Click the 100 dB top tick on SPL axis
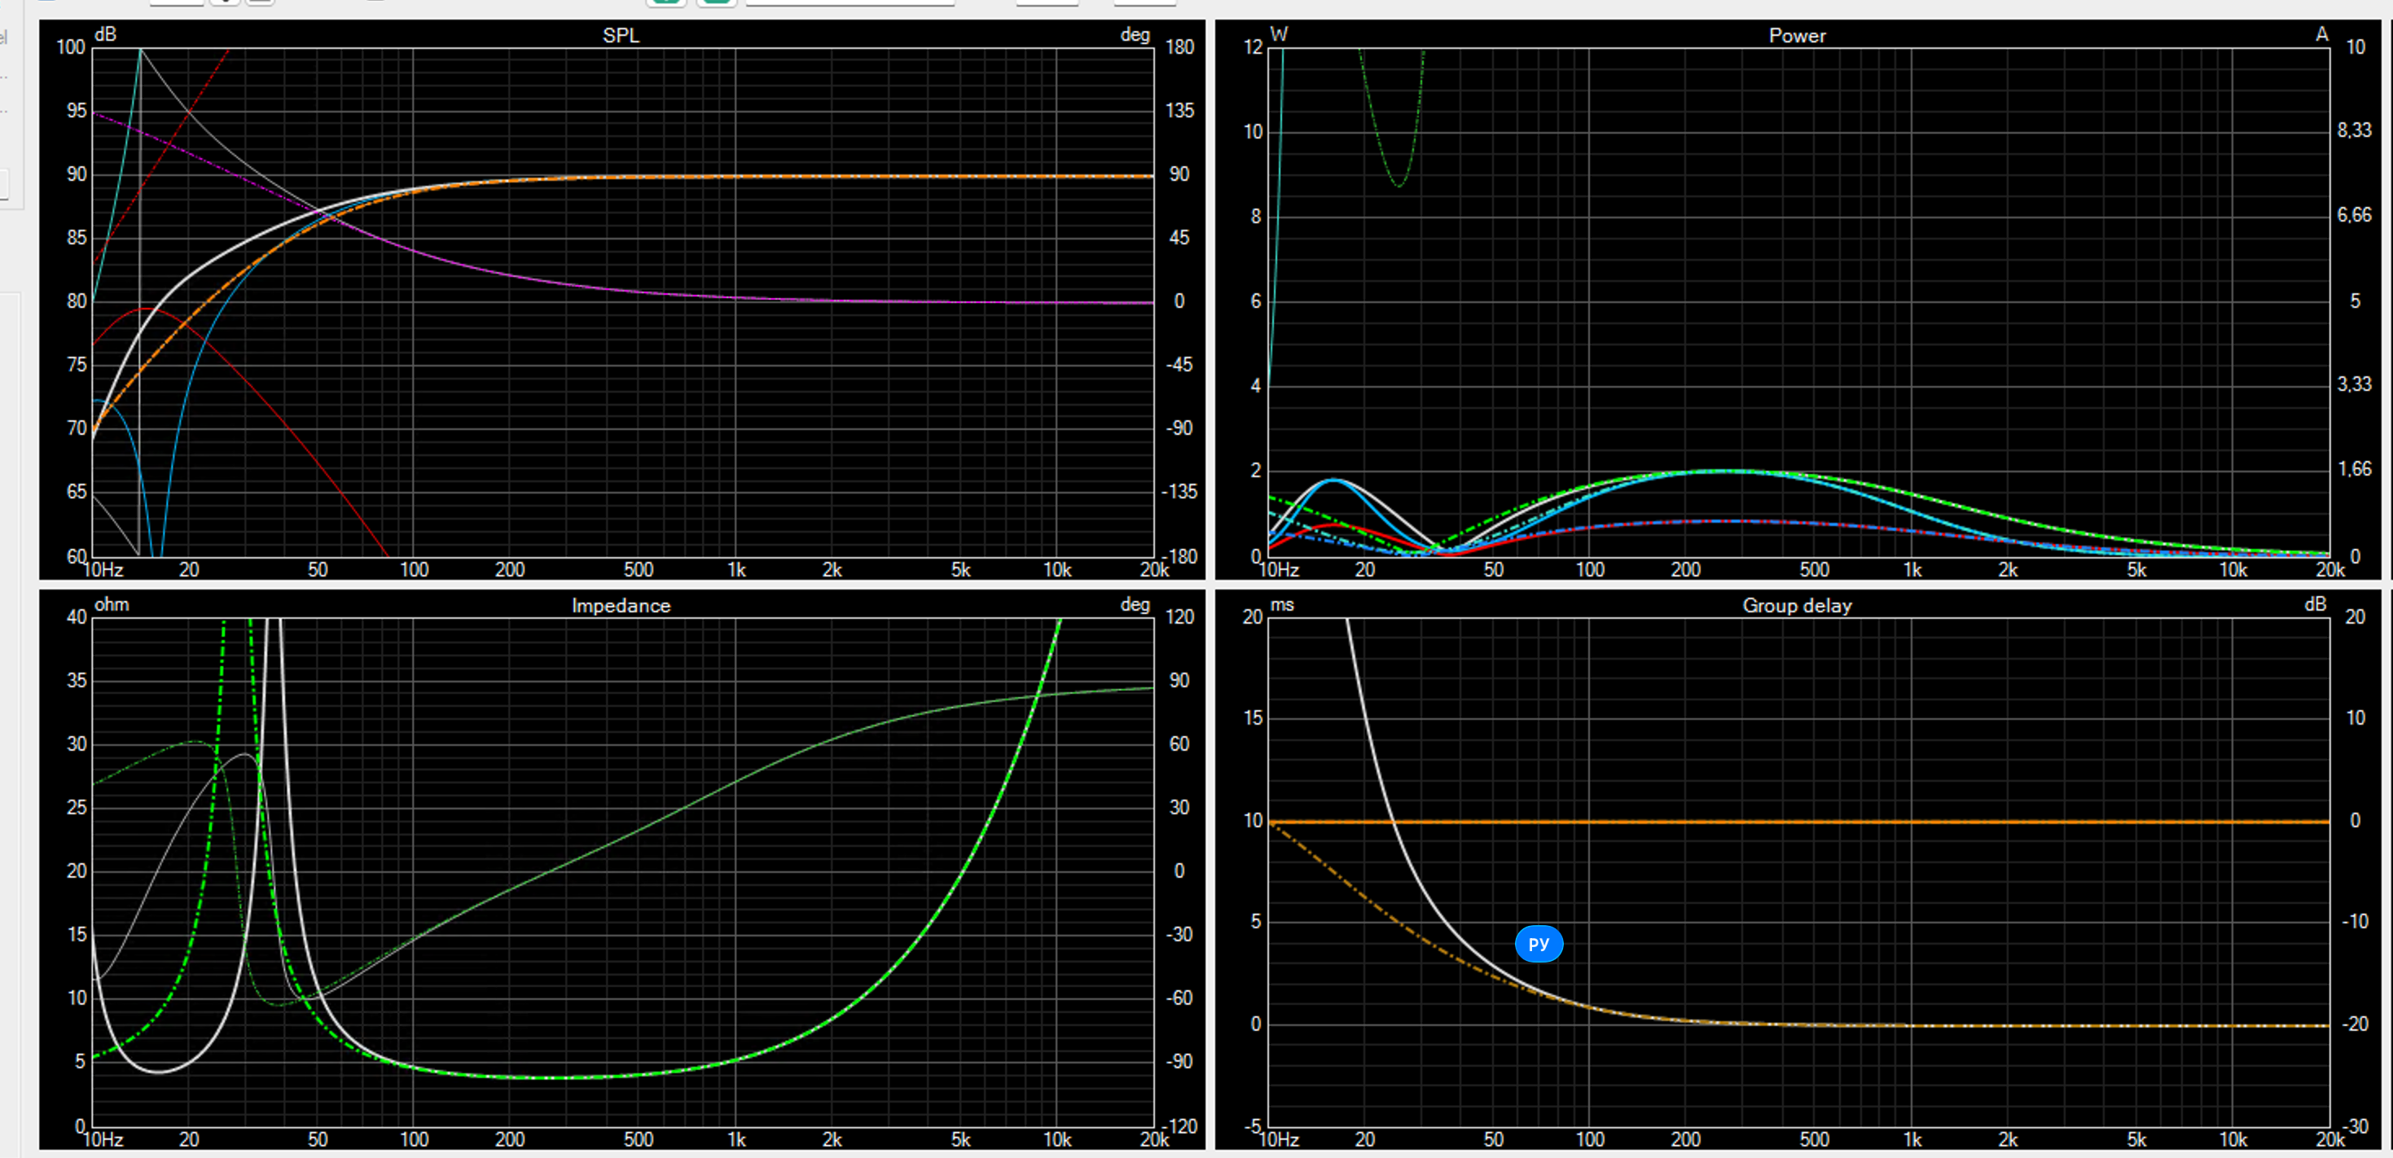The image size is (2393, 1158). [x=71, y=46]
